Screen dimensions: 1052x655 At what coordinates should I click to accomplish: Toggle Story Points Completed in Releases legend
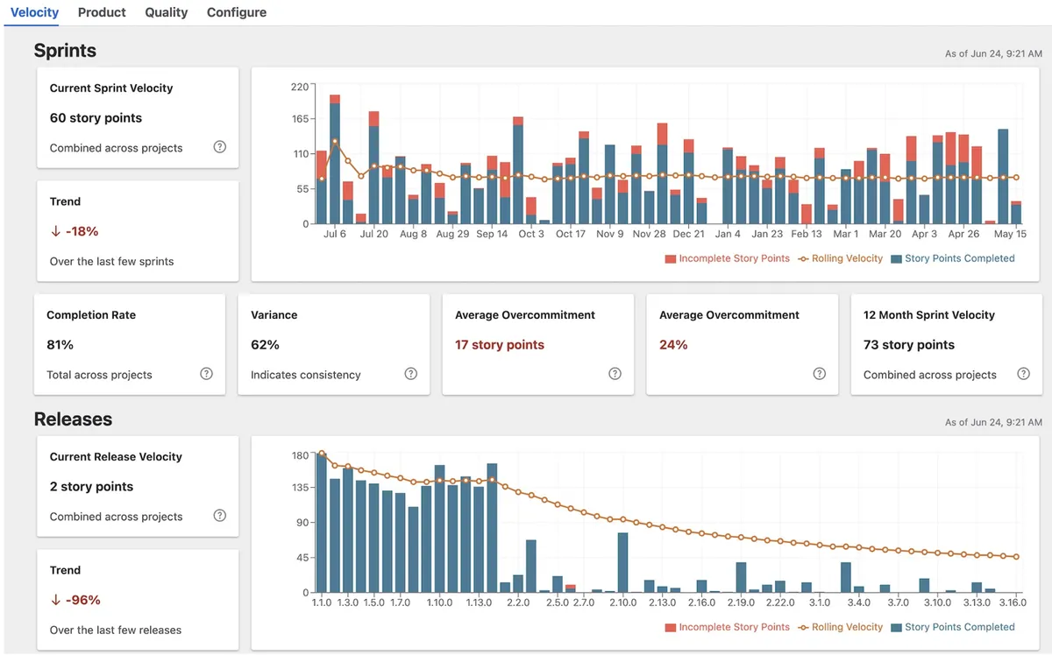953,627
